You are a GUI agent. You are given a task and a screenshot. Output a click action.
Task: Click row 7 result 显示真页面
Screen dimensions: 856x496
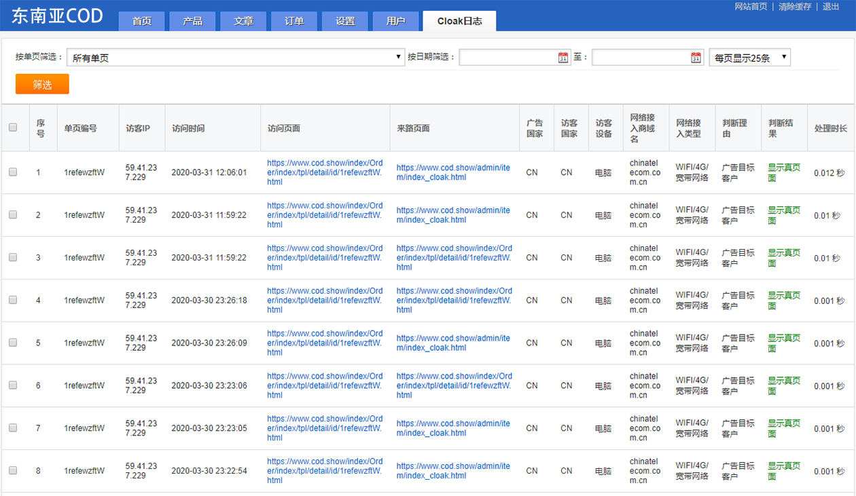(x=784, y=428)
